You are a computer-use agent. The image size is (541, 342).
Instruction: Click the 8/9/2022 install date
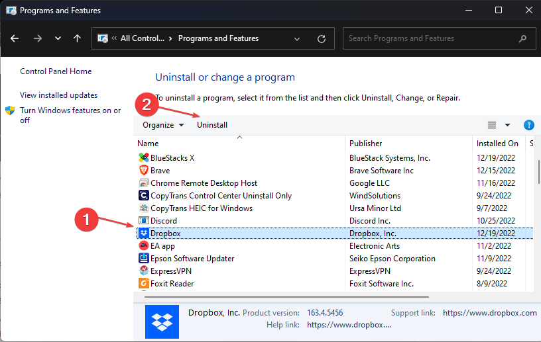point(492,283)
